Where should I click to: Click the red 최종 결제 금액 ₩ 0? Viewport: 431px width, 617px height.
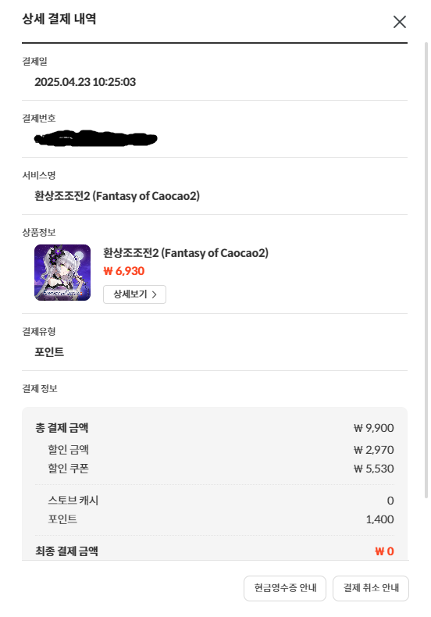point(384,551)
